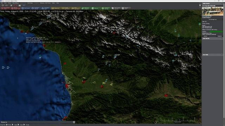Open Mounts & Weapons window
The image size is (225, 126).
[86, 8]
